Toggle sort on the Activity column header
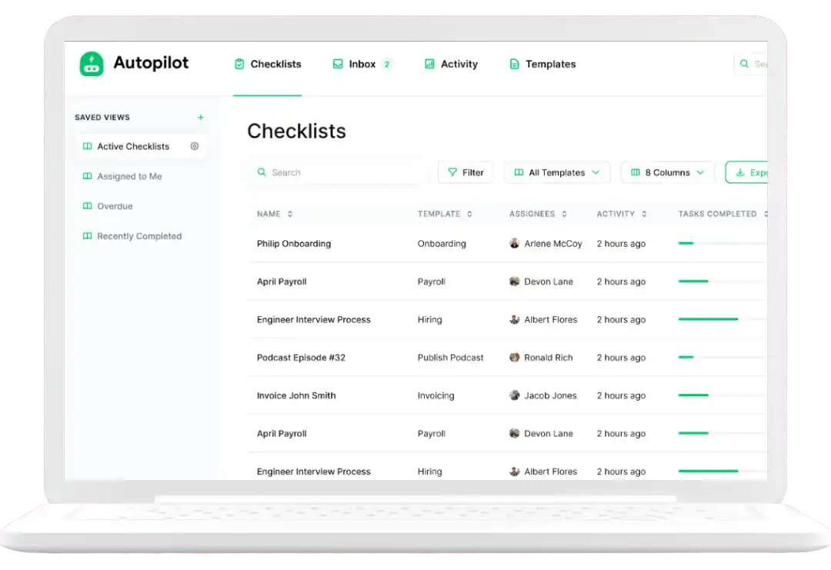The image size is (831, 570). pos(644,214)
